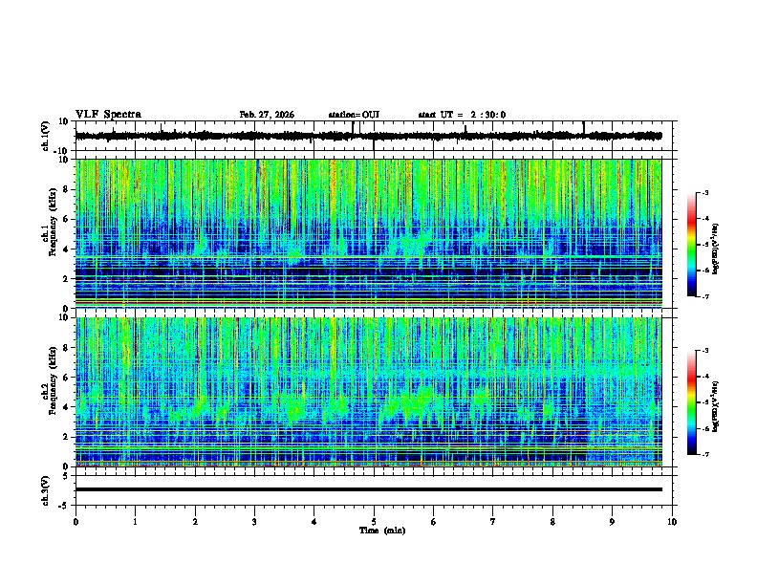Click the flat black ch.3 voltage trace
This screenshot has width=757, height=585.
[368, 489]
